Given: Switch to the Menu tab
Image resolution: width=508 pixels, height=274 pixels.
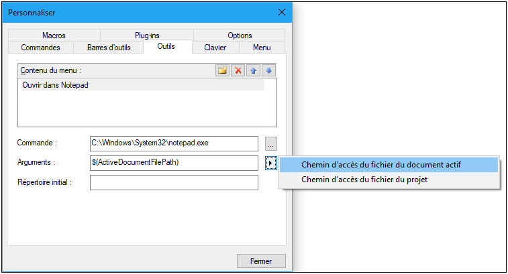Looking at the screenshot, I should pyautogui.click(x=262, y=48).
